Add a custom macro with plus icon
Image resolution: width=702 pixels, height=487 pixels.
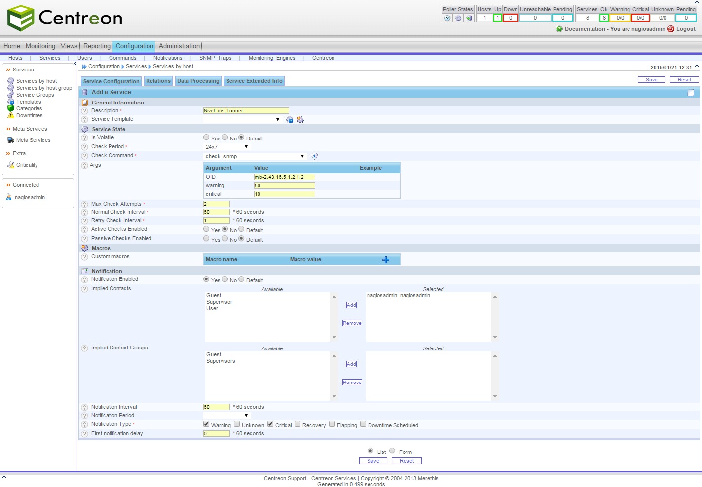[386, 260]
